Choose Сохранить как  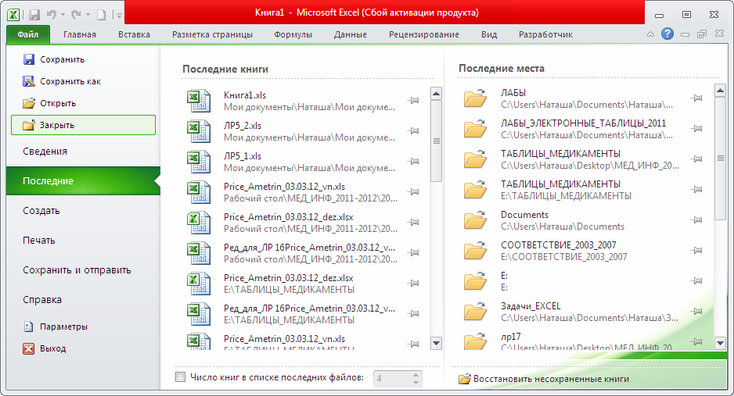[61, 81]
